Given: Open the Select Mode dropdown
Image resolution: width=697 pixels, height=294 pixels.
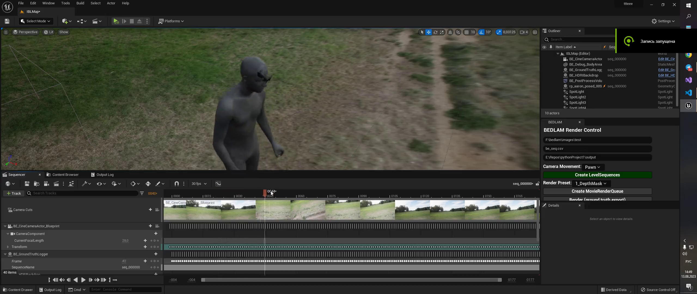Looking at the screenshot, I should pos(36,21).
